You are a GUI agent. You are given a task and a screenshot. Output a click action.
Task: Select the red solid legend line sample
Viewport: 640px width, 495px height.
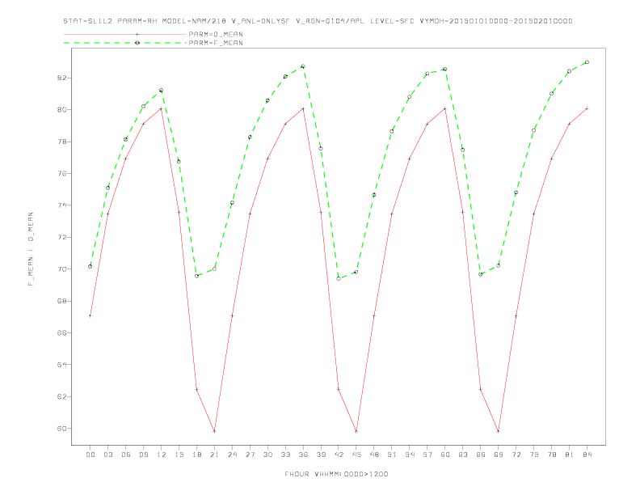tap(125, 34)
